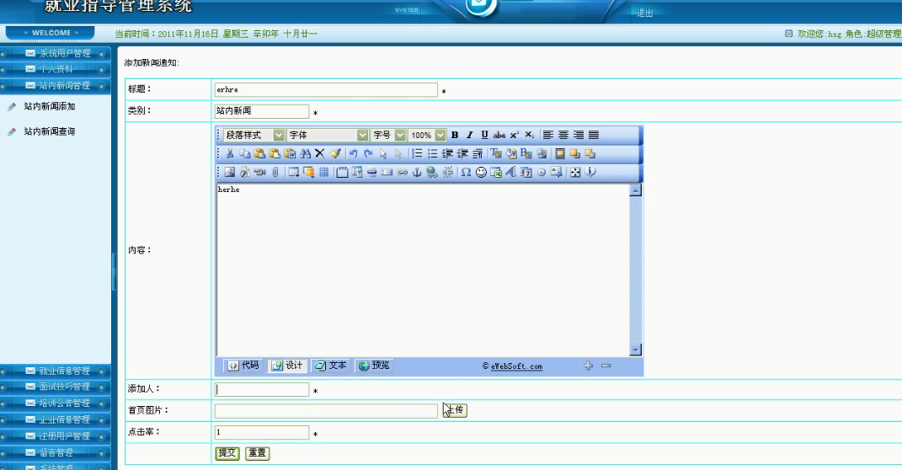Viewport: 902px width, 470px height.
Task: Toggle italic formatting
Action: pyautogui.click(x=469, y=136)
